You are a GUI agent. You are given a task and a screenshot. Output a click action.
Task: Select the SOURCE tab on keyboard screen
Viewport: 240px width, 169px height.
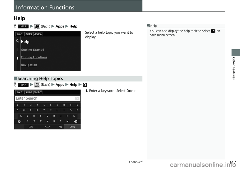pos(38,92)
